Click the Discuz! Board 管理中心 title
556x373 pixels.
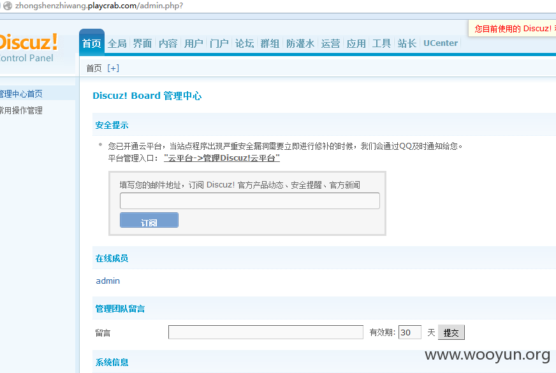147,96
